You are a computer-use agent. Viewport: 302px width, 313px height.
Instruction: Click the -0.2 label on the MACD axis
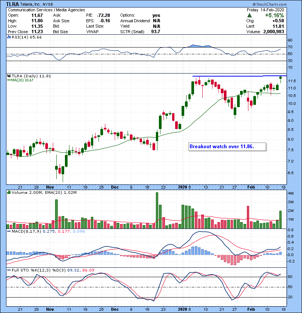coord(291,261)
